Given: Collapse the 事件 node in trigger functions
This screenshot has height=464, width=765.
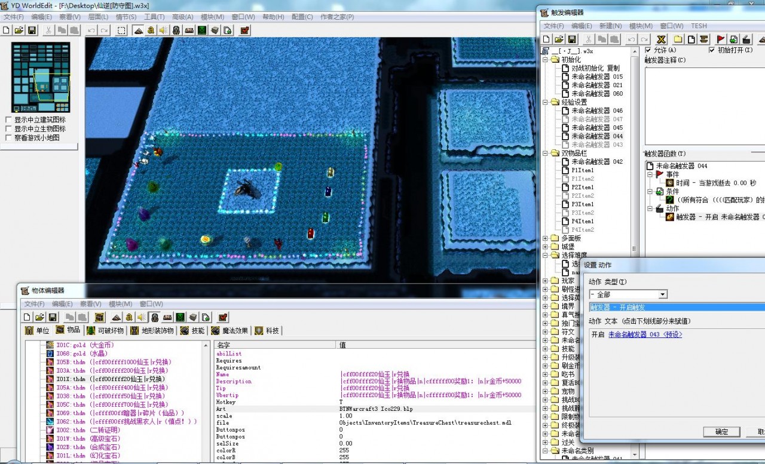Looking at the screenshot, I should point(650,174).
